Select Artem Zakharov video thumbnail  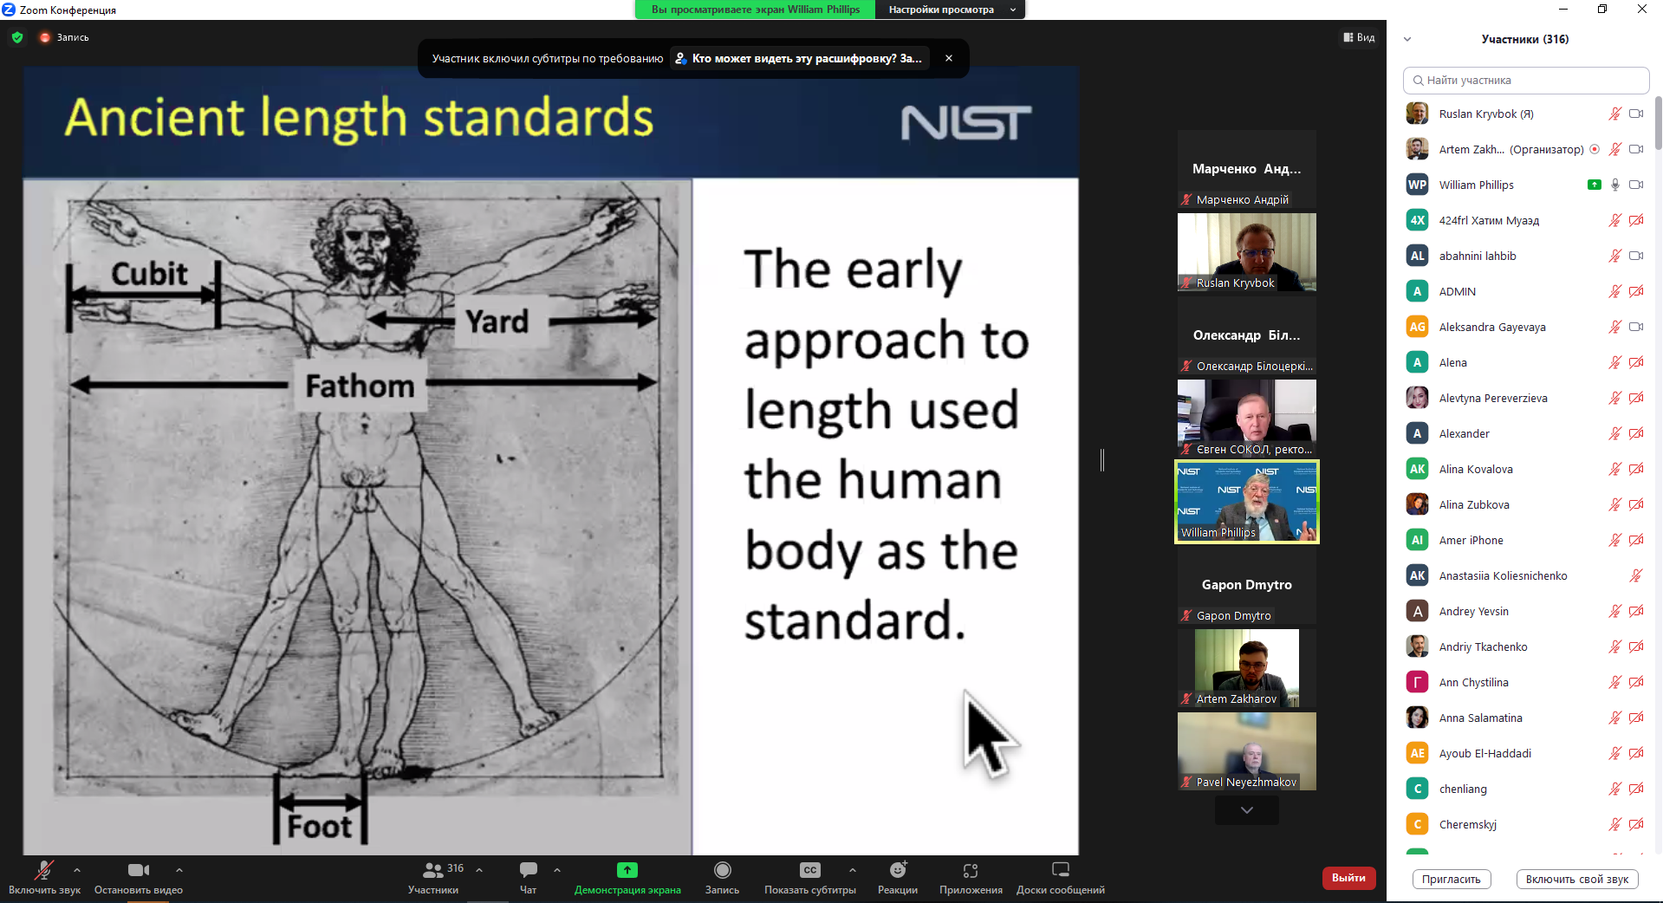click(1247, 668)
